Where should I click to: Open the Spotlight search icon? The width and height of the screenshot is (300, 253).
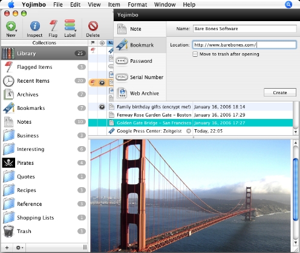[x=289, y=4]
